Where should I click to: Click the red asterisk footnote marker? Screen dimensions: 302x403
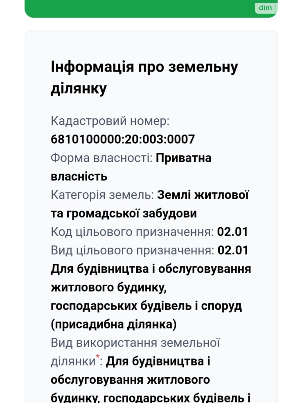[98, 356]
